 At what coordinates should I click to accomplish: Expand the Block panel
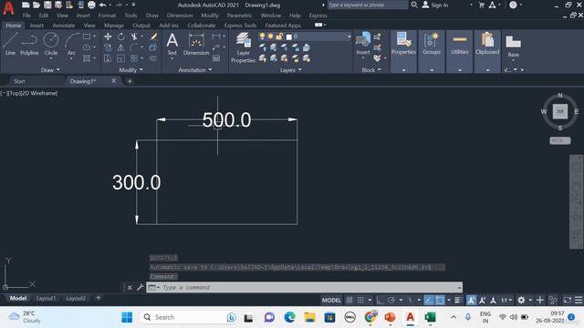[x=371, y=70]
